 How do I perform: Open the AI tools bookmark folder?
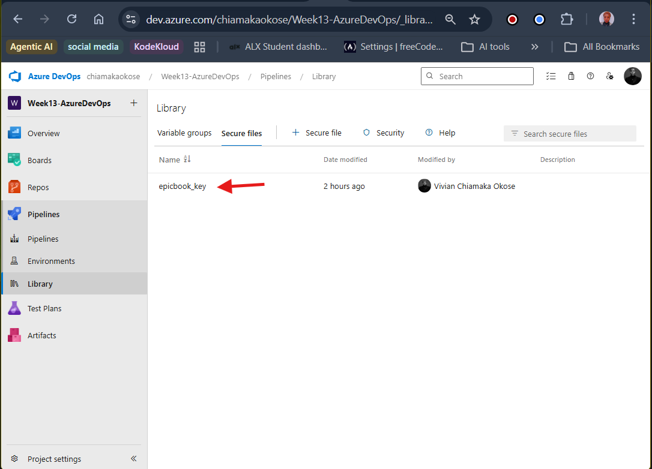click(x=485, y=47)
